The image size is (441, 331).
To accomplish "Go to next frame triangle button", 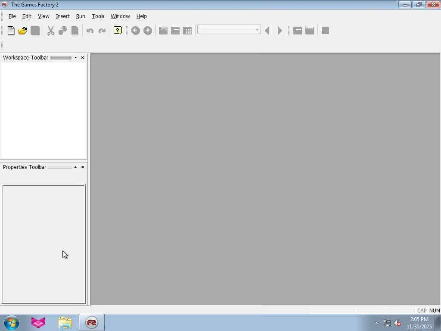I will coord(280,31).
